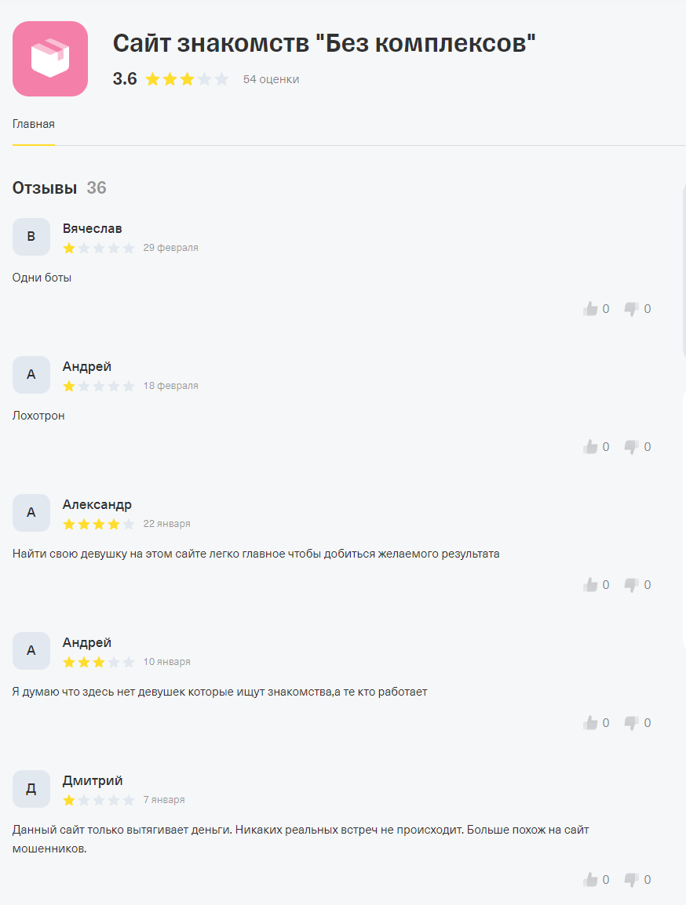This screenshot has width=686, height=905.
Task: Click Александр's reviewer name
Action: click(97, 504)
